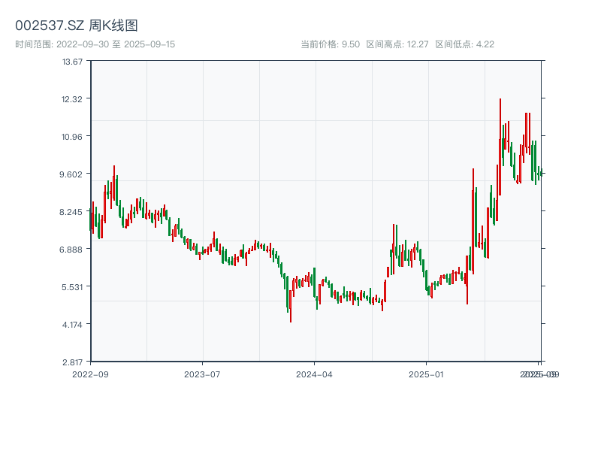The height and width of the screenshot is (451, 601).
Task: Click the tallest red candlestick peaking near 12.27
Action: (x=500, y=147)
